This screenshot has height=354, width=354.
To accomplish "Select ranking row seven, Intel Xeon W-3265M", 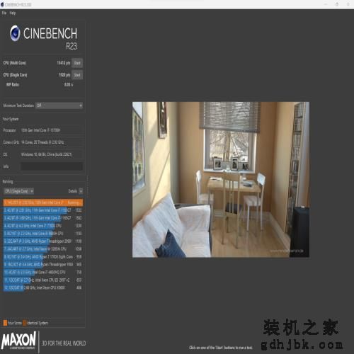I will pyautogui.click(x=43, y=249).
